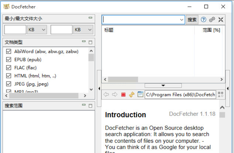Click the document types vertical scrollbar thumb
This screenshot has height=153, width=234.
[x=91, y=58]
